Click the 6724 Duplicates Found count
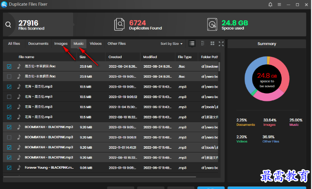 point(138,23)
